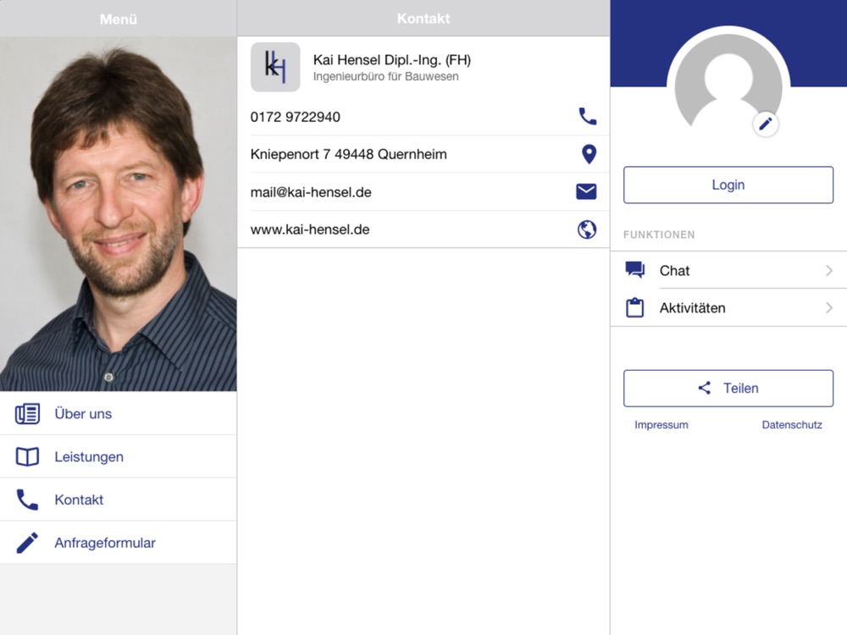
Task: Click the pencil edit avatar icon
Action: (x=766, y=124)
